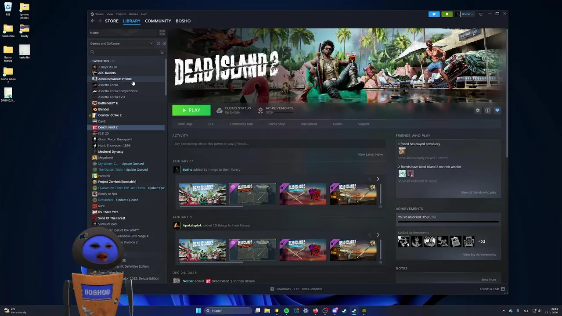Screen dimensions: 562x316
Task: Click View Latest News
Action: point(371,154)
